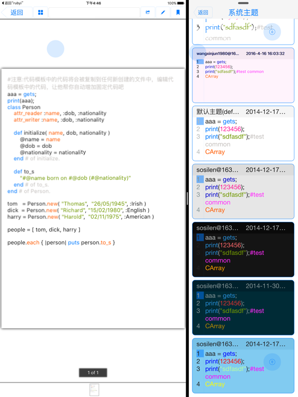Tap the 返回 back button in editor

pos(17,12)
